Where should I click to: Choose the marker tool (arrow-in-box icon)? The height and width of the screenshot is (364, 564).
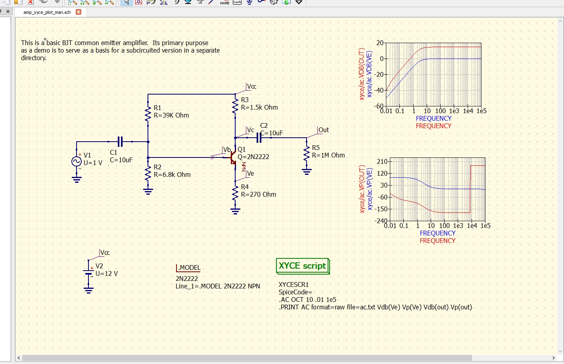click(x=139, y=3)
